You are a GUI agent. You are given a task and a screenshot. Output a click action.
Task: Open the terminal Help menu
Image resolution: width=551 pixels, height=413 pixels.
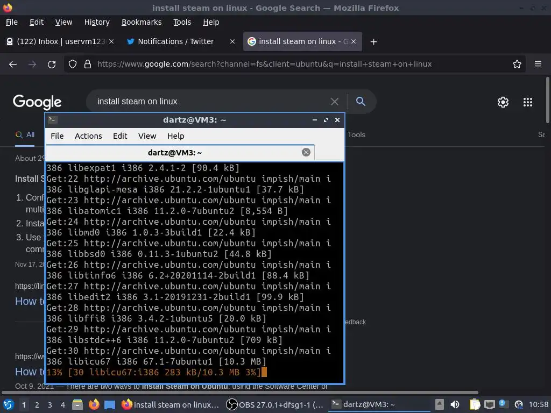[x=176, y=136]
